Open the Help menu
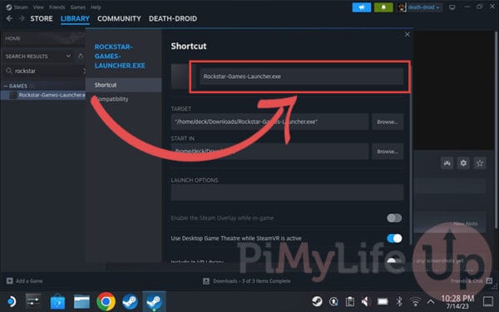The height and width of the screenshot is (312, 499). (96, 7)
